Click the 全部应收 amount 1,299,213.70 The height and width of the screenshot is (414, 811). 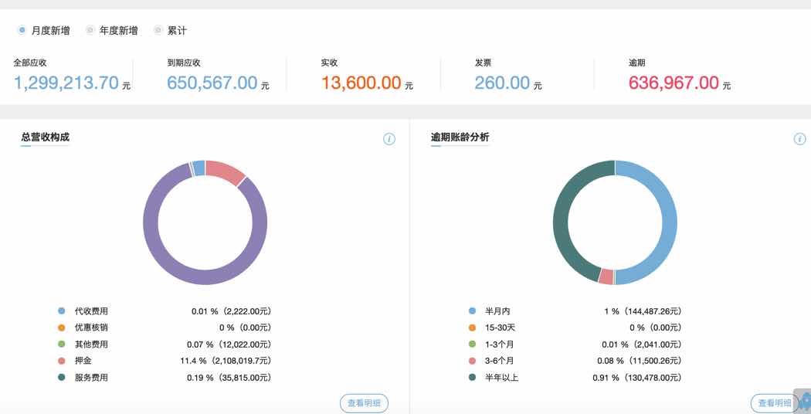(66, 83)
